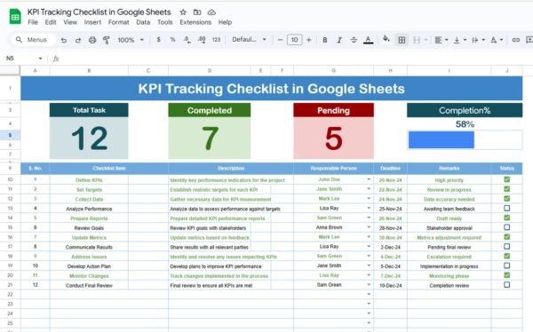Select the paint format tool
The height and width of the screenshot is (332, 533).
(106, 40)
